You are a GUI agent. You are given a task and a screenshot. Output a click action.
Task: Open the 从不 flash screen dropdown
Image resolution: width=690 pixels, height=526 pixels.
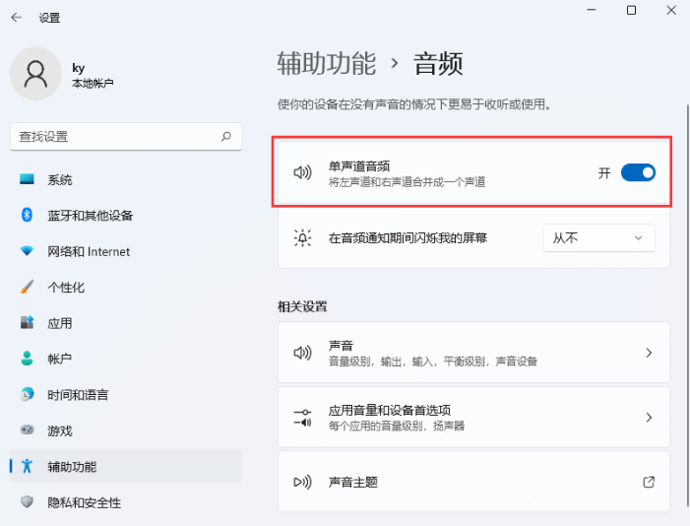point(598,237)
